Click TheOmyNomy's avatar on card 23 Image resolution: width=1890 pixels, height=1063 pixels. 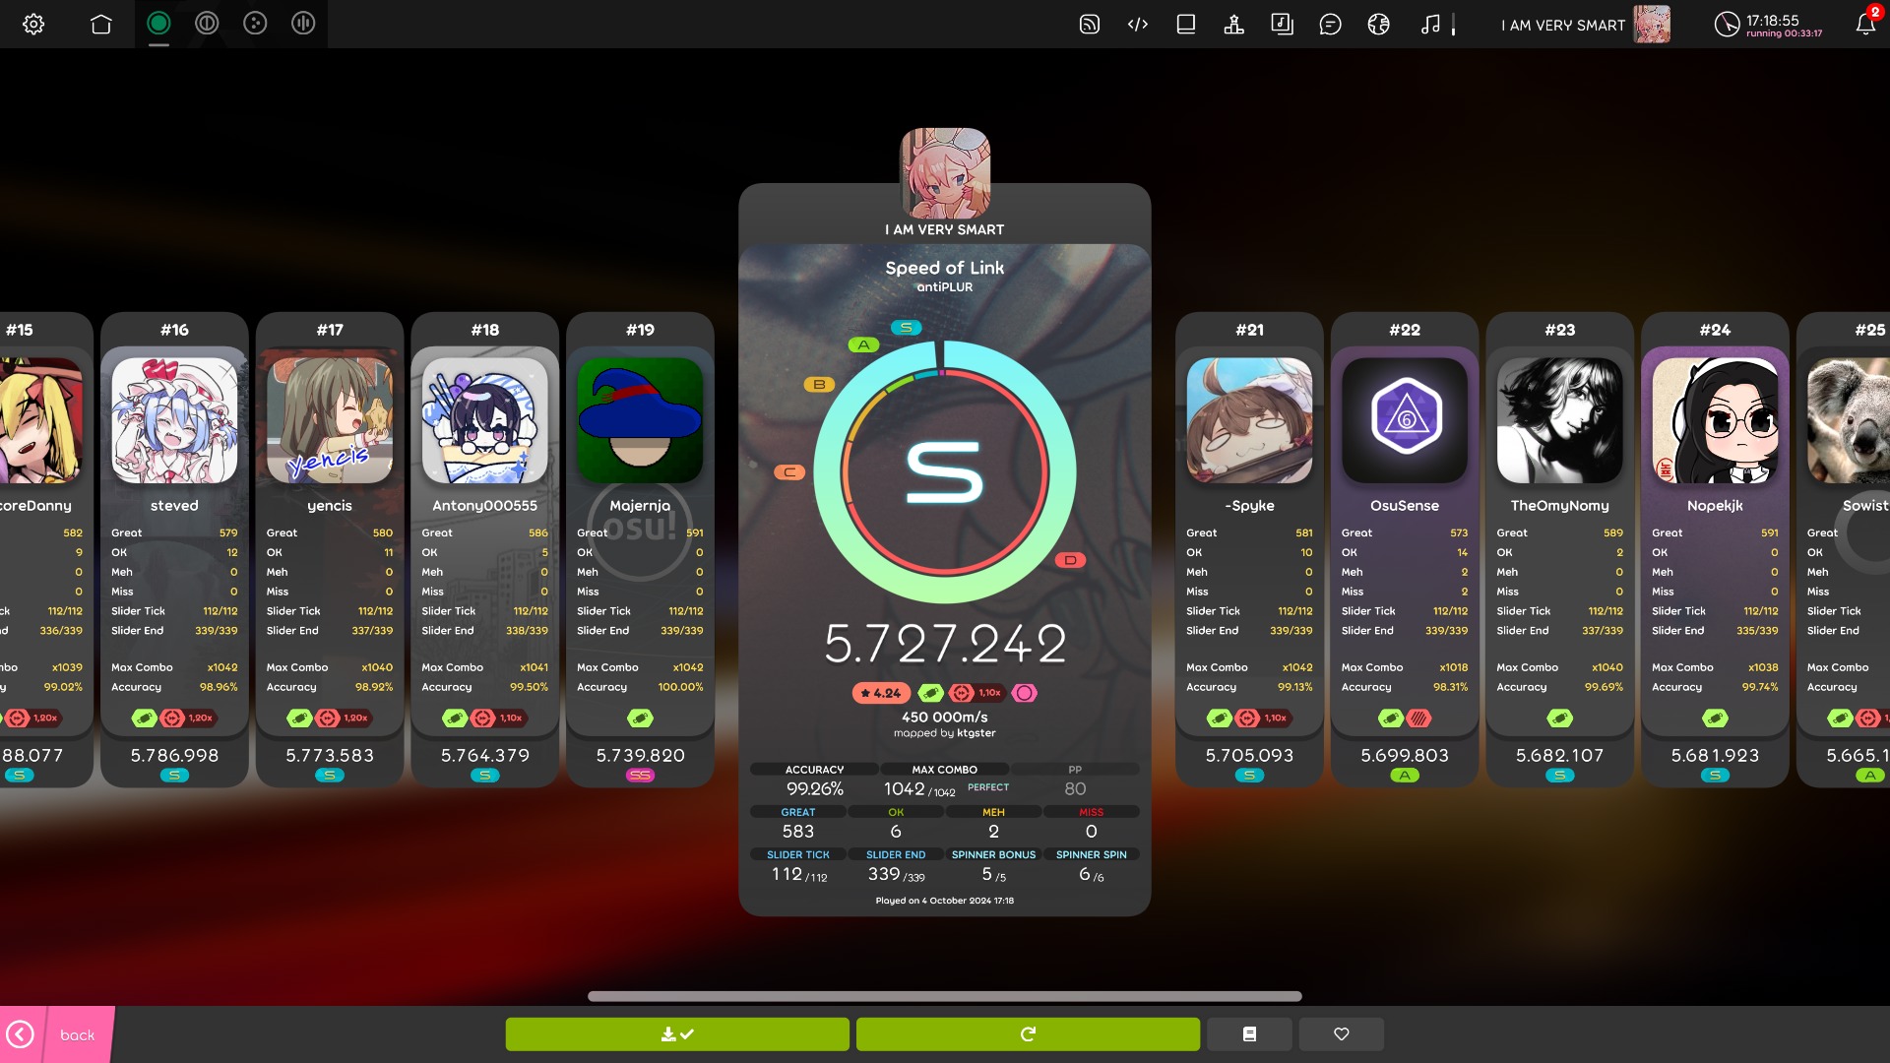pyautogui.click(x=1560, y=420)
